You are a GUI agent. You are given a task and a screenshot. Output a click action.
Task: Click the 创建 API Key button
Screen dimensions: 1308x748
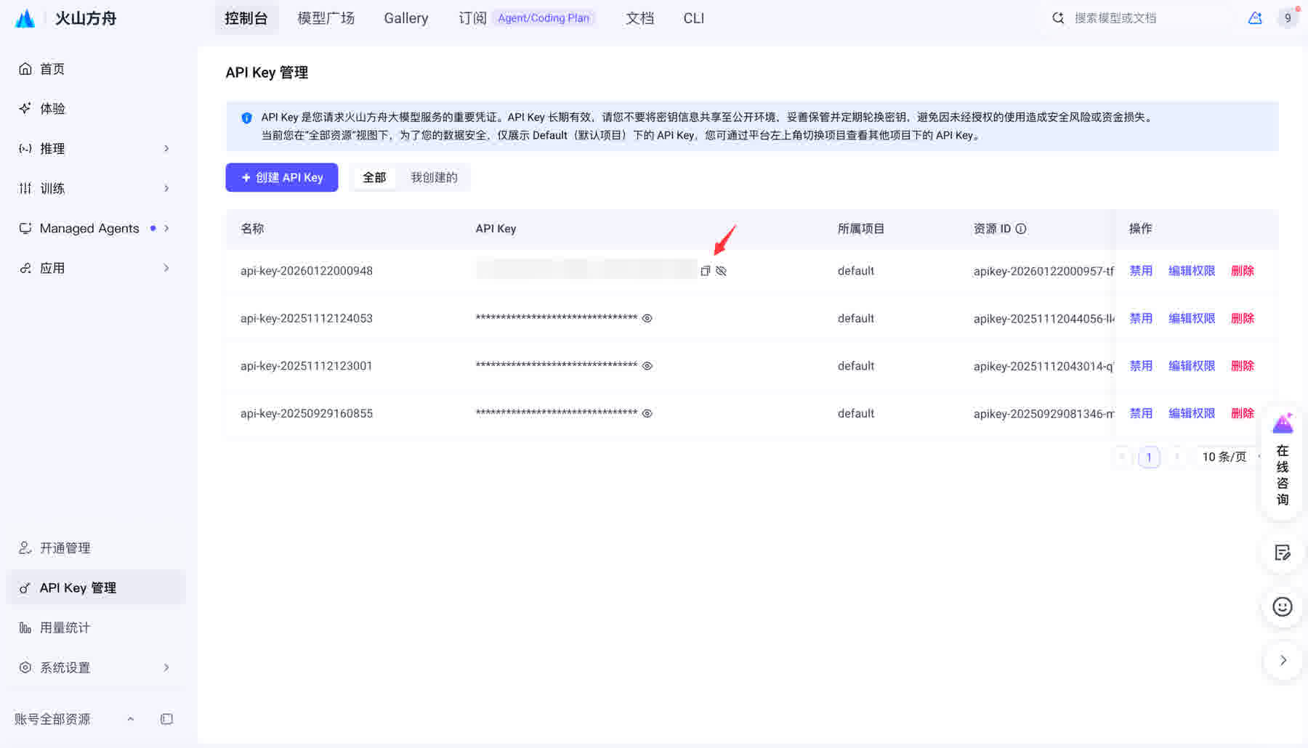click(282, 178)
